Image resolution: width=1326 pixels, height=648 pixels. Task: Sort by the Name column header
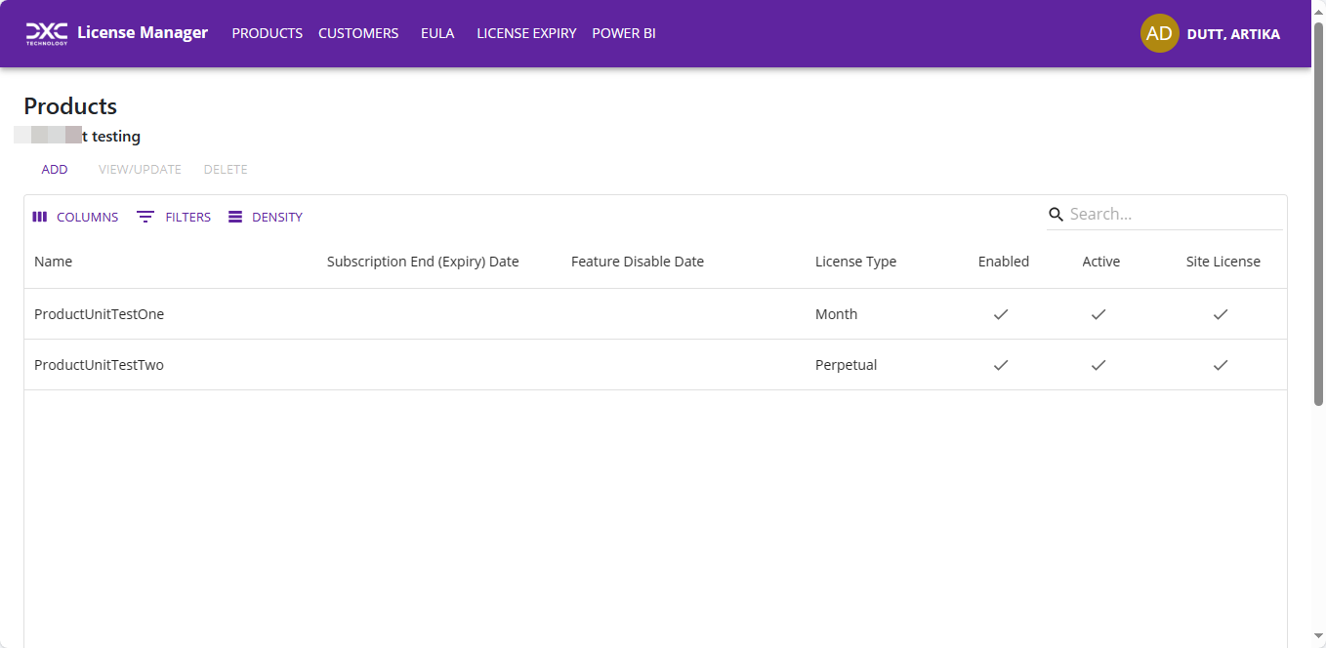54,262
